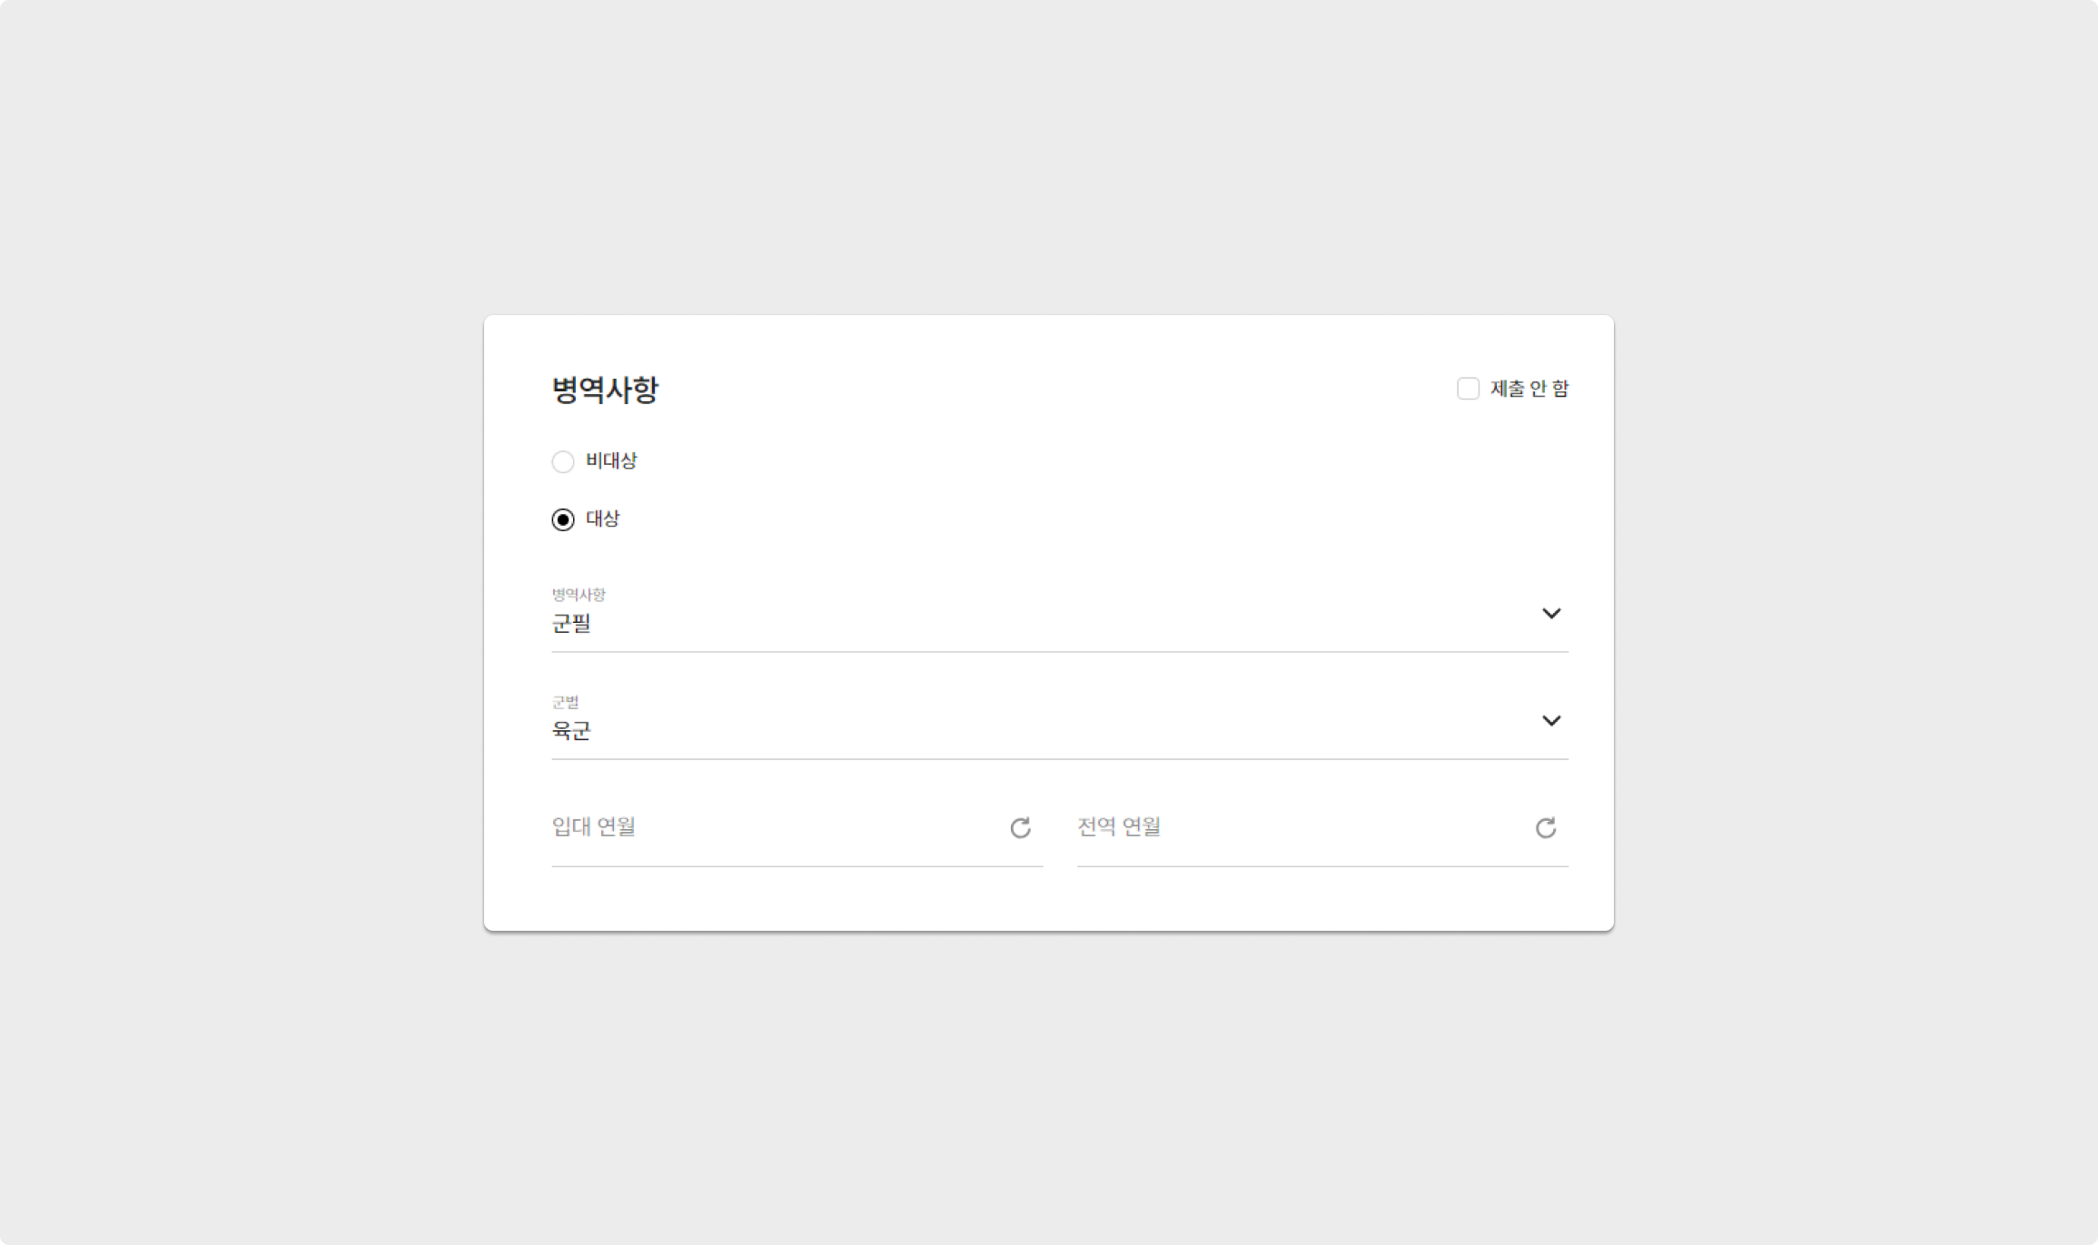Open the 군별 dropdown arrow
The width and height of the screenshot is (2098, 1245).
point(1551,721)
